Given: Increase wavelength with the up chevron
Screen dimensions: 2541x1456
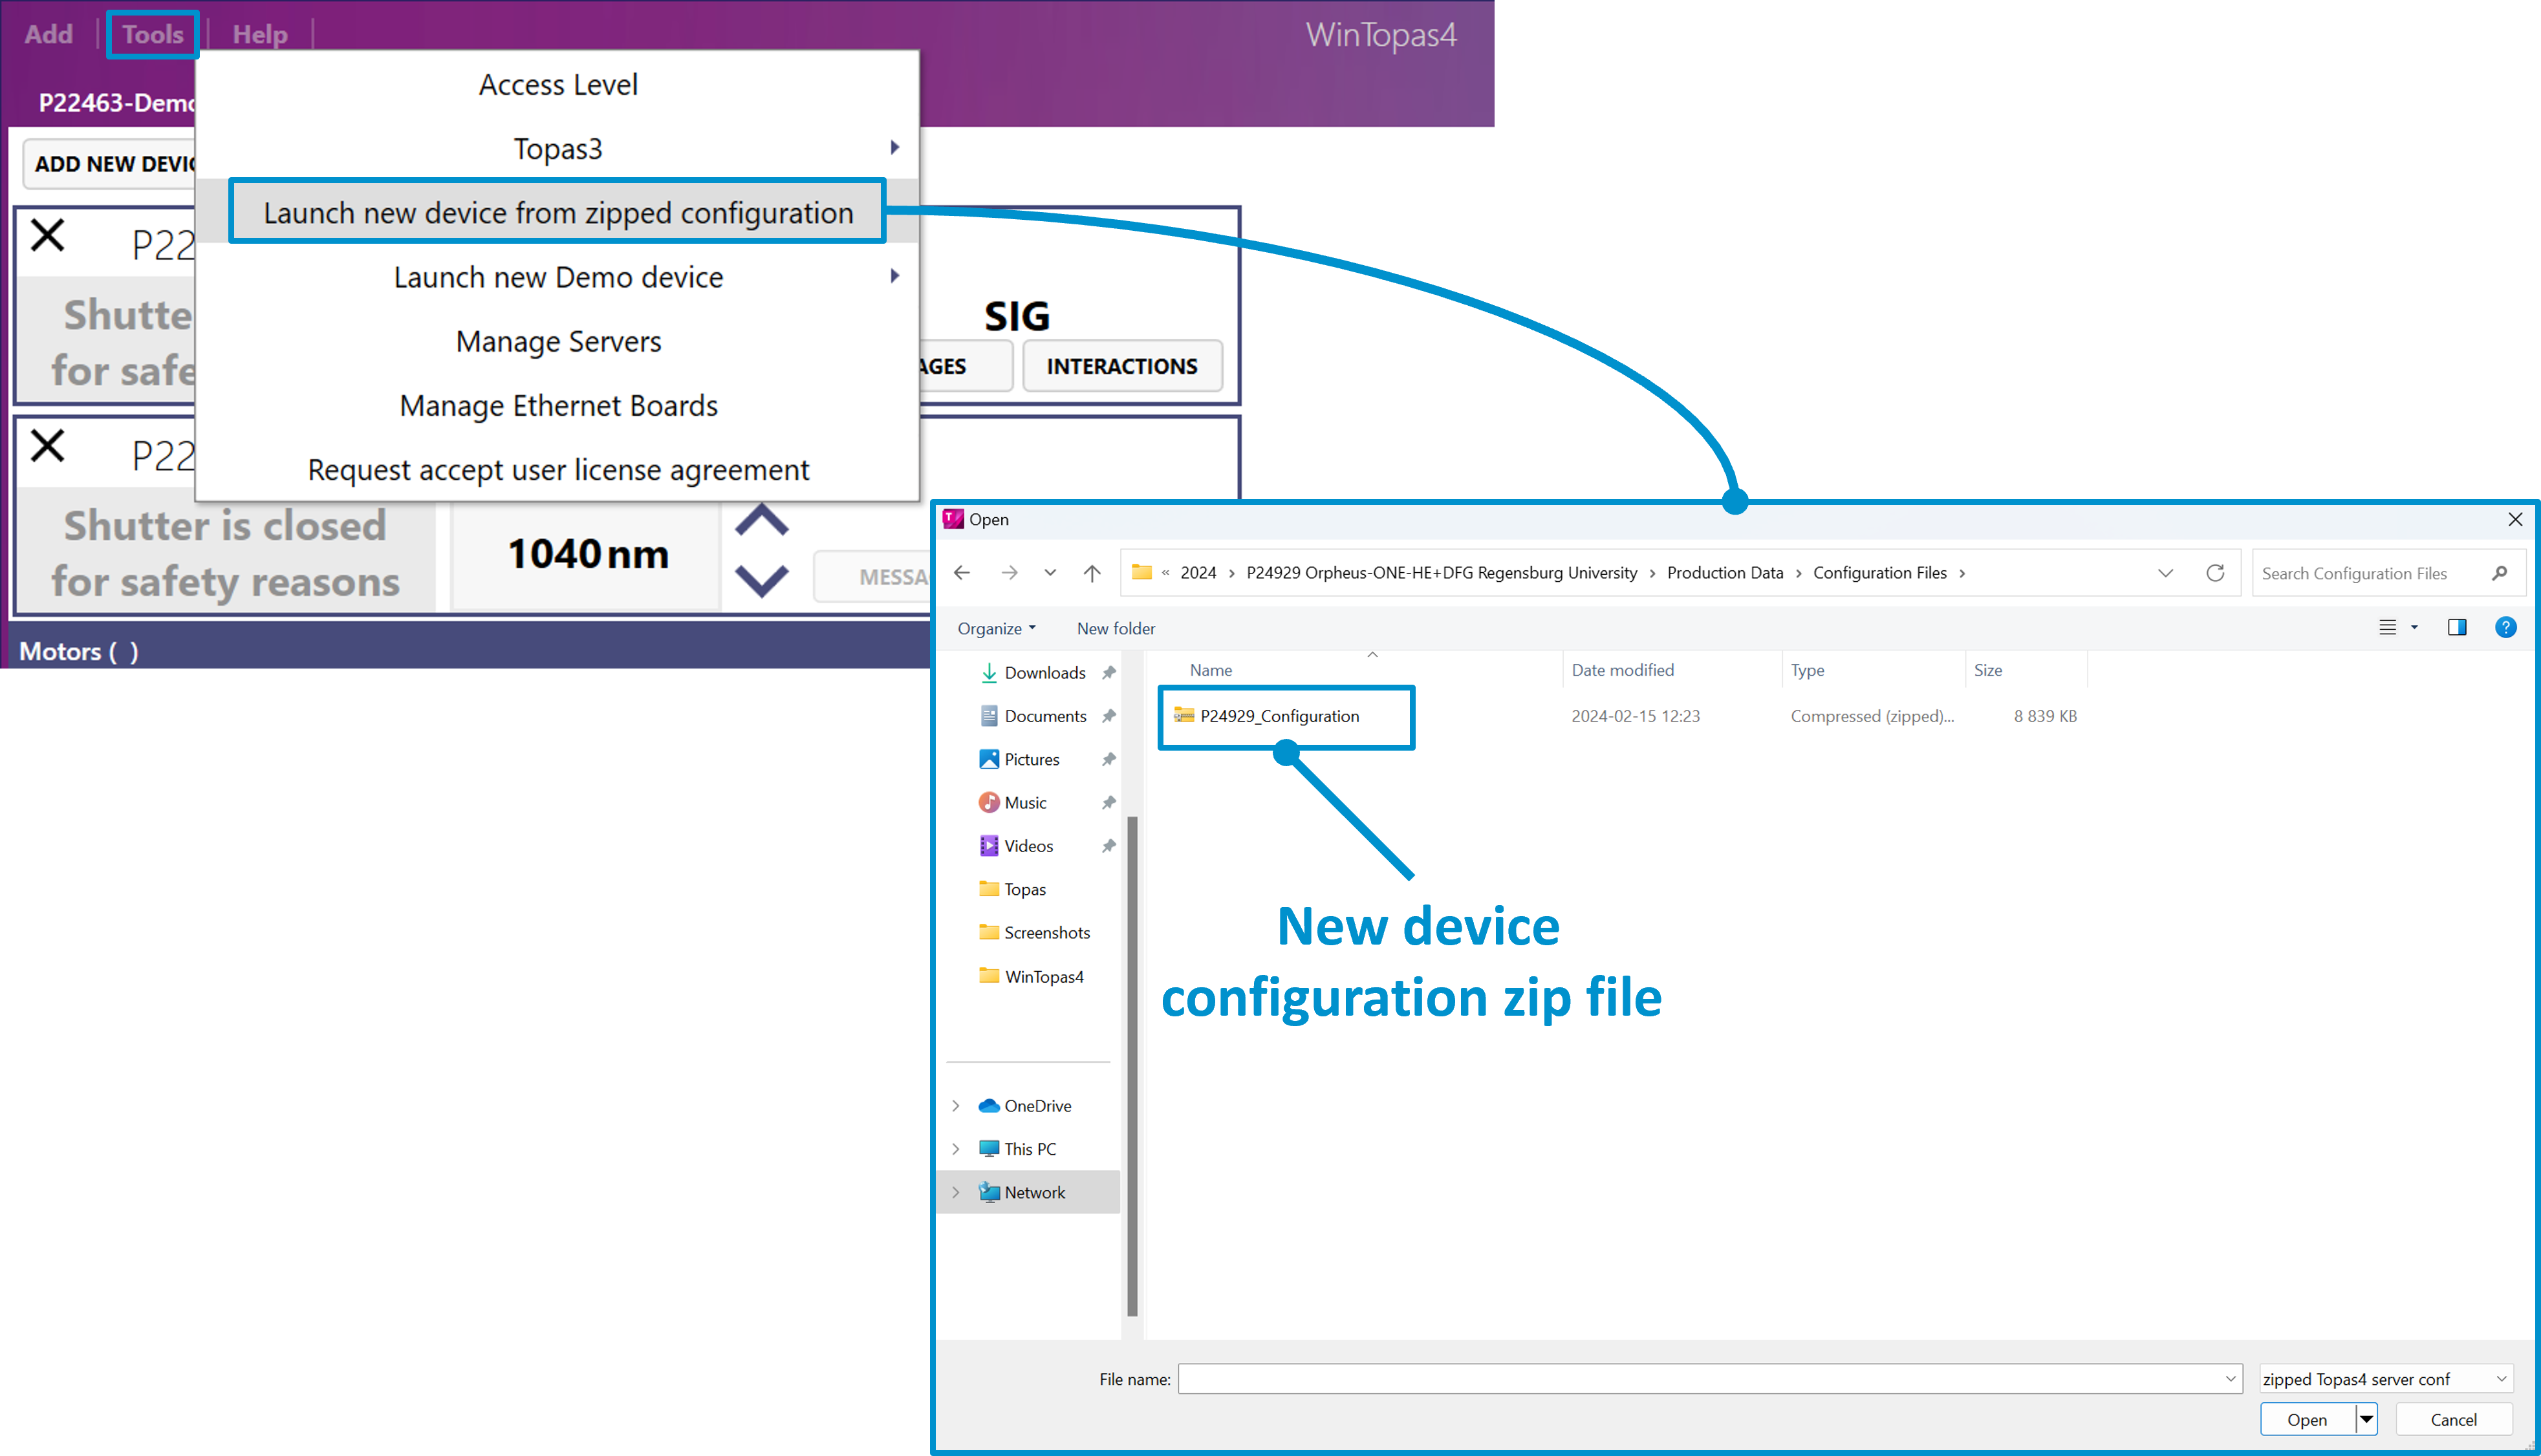Looking at the screenshot, I should [x=762, y=521].
